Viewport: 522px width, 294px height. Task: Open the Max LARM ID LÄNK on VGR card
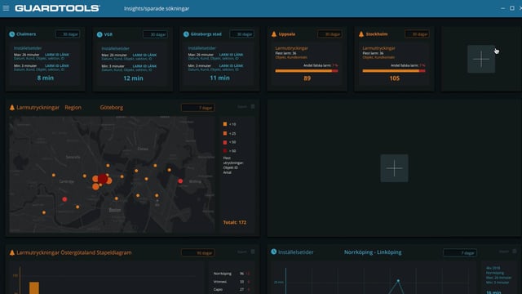point(144,55)
